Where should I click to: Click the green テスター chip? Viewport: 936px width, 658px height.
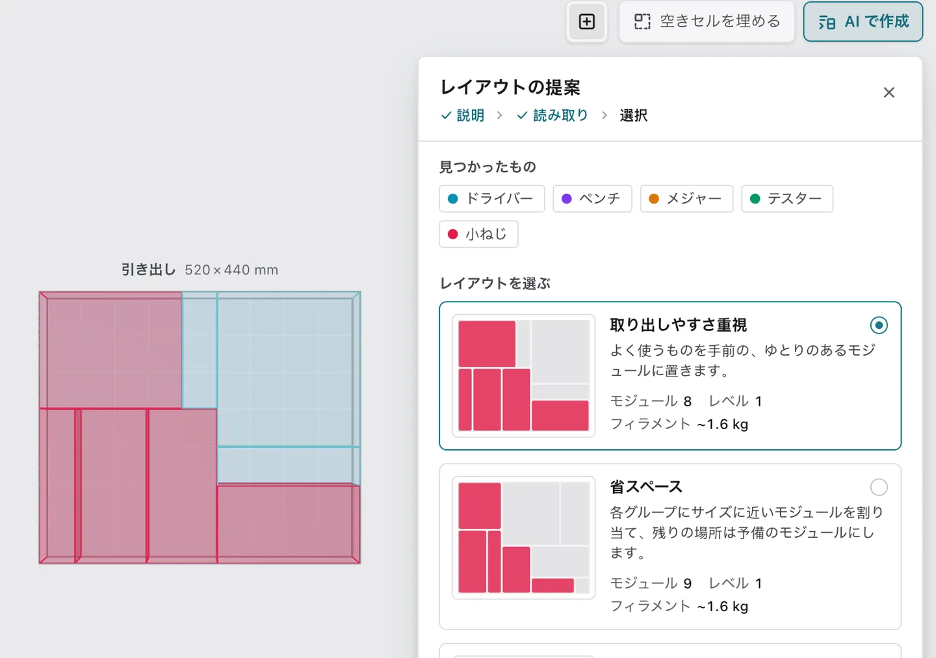coord(787,198)
